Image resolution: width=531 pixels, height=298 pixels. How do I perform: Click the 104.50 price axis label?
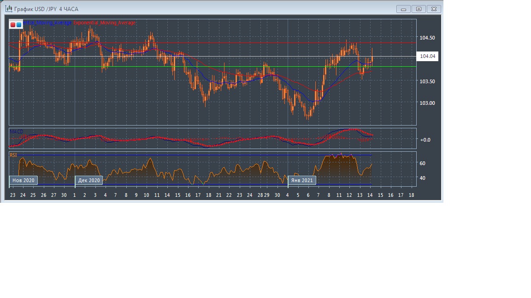pyautogui.click(x=427, y=38)
